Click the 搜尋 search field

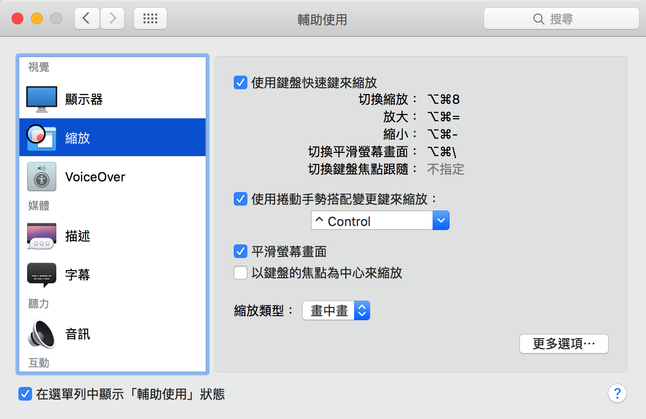click(561, 19)
